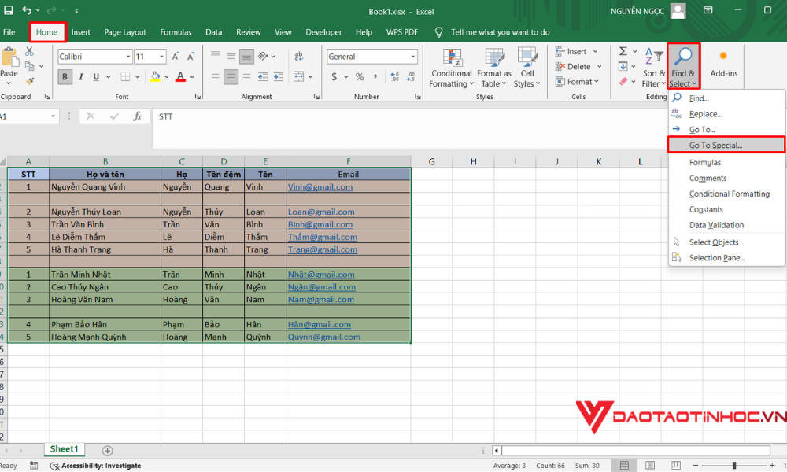
Task: Select the Bold formatting icon
Action: [x=65, y=76]
